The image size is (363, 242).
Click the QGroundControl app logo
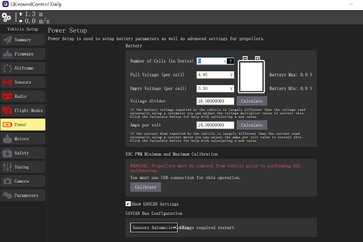[x=5, y=4]
